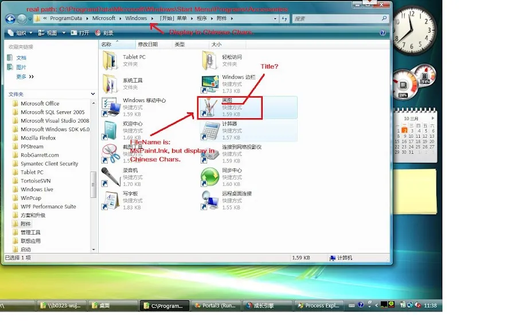This screenshot has height=327, width=523.
Task: Select the 欢迎中心 shortcut icon
Action: pyautogui.click(x=110, y=130)
